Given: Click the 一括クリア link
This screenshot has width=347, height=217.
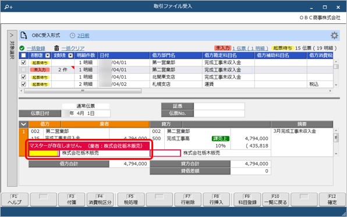Looking at the screenshot, I should click(73, 48).
